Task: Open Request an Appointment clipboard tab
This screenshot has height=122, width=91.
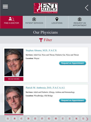Action: (x=80, y=22)
